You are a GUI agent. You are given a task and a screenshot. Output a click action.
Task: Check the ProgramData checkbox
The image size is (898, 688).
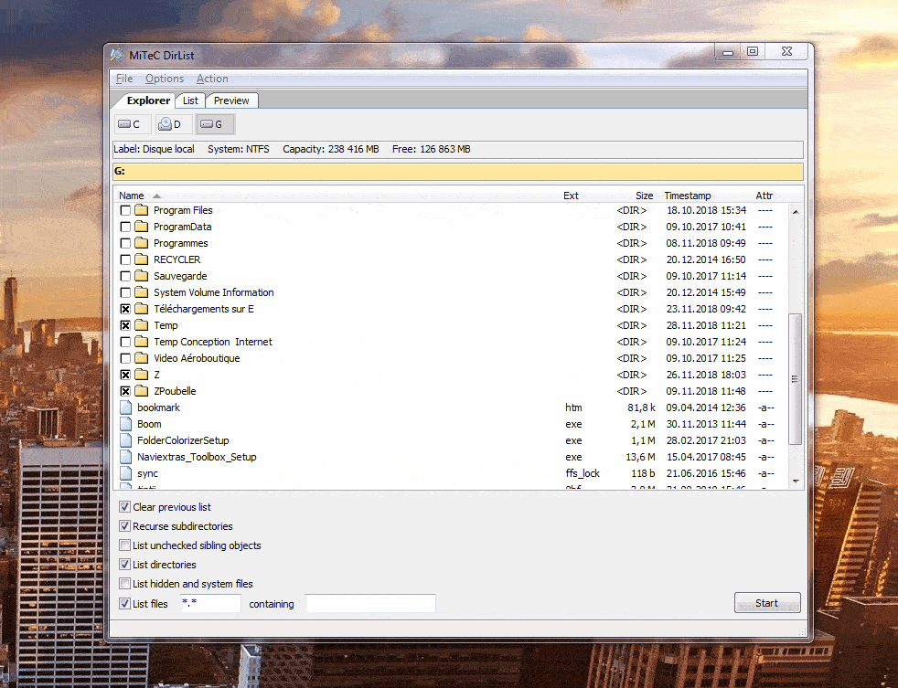click(125, 228)
